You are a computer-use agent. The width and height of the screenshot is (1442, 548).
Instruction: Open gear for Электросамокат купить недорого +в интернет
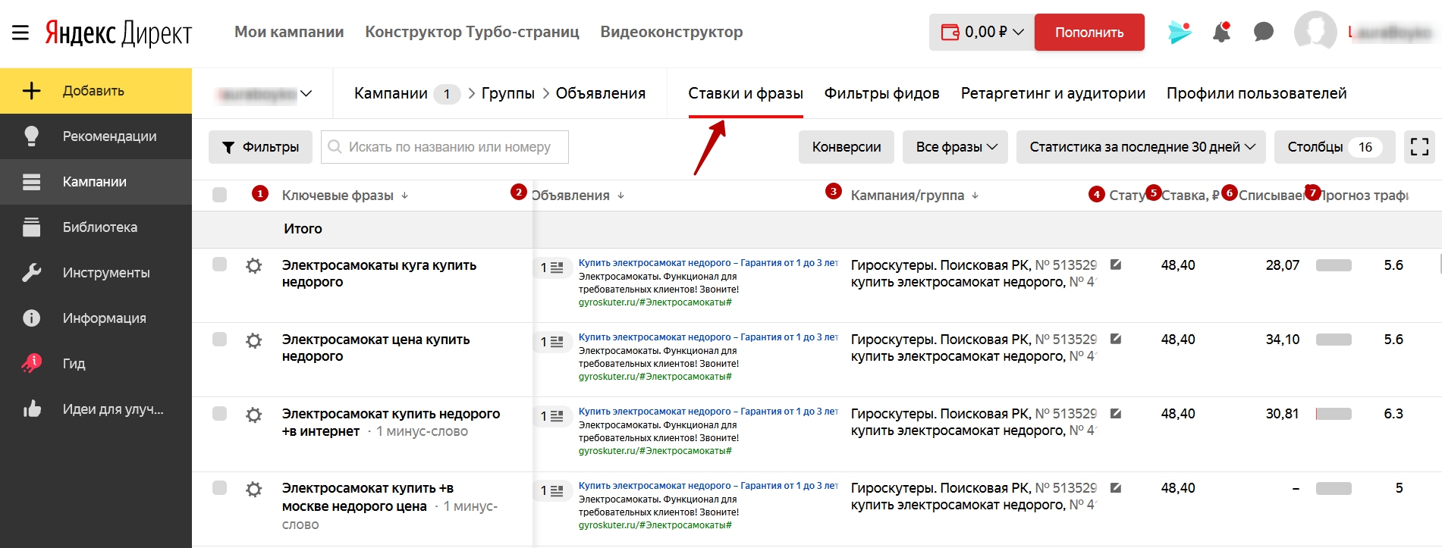point(254,415)
